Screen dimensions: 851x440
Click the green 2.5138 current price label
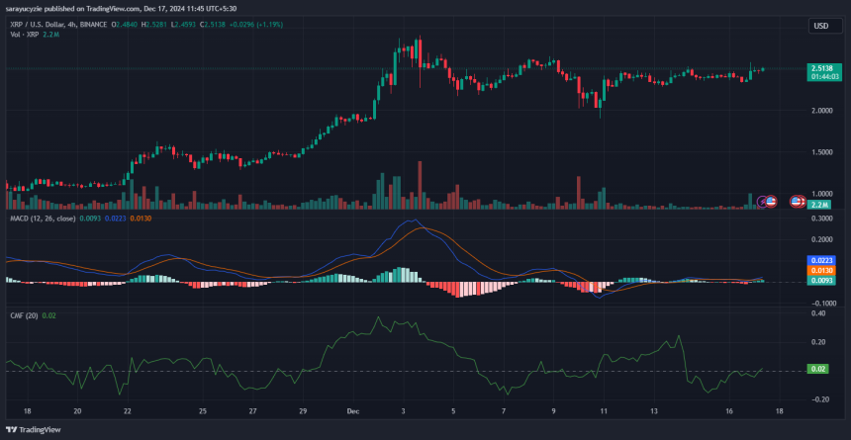click(x=821, y=69)
